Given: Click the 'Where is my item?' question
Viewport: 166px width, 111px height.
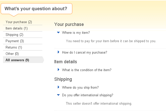Looking at the screenshot, I should tap(76, 33).
